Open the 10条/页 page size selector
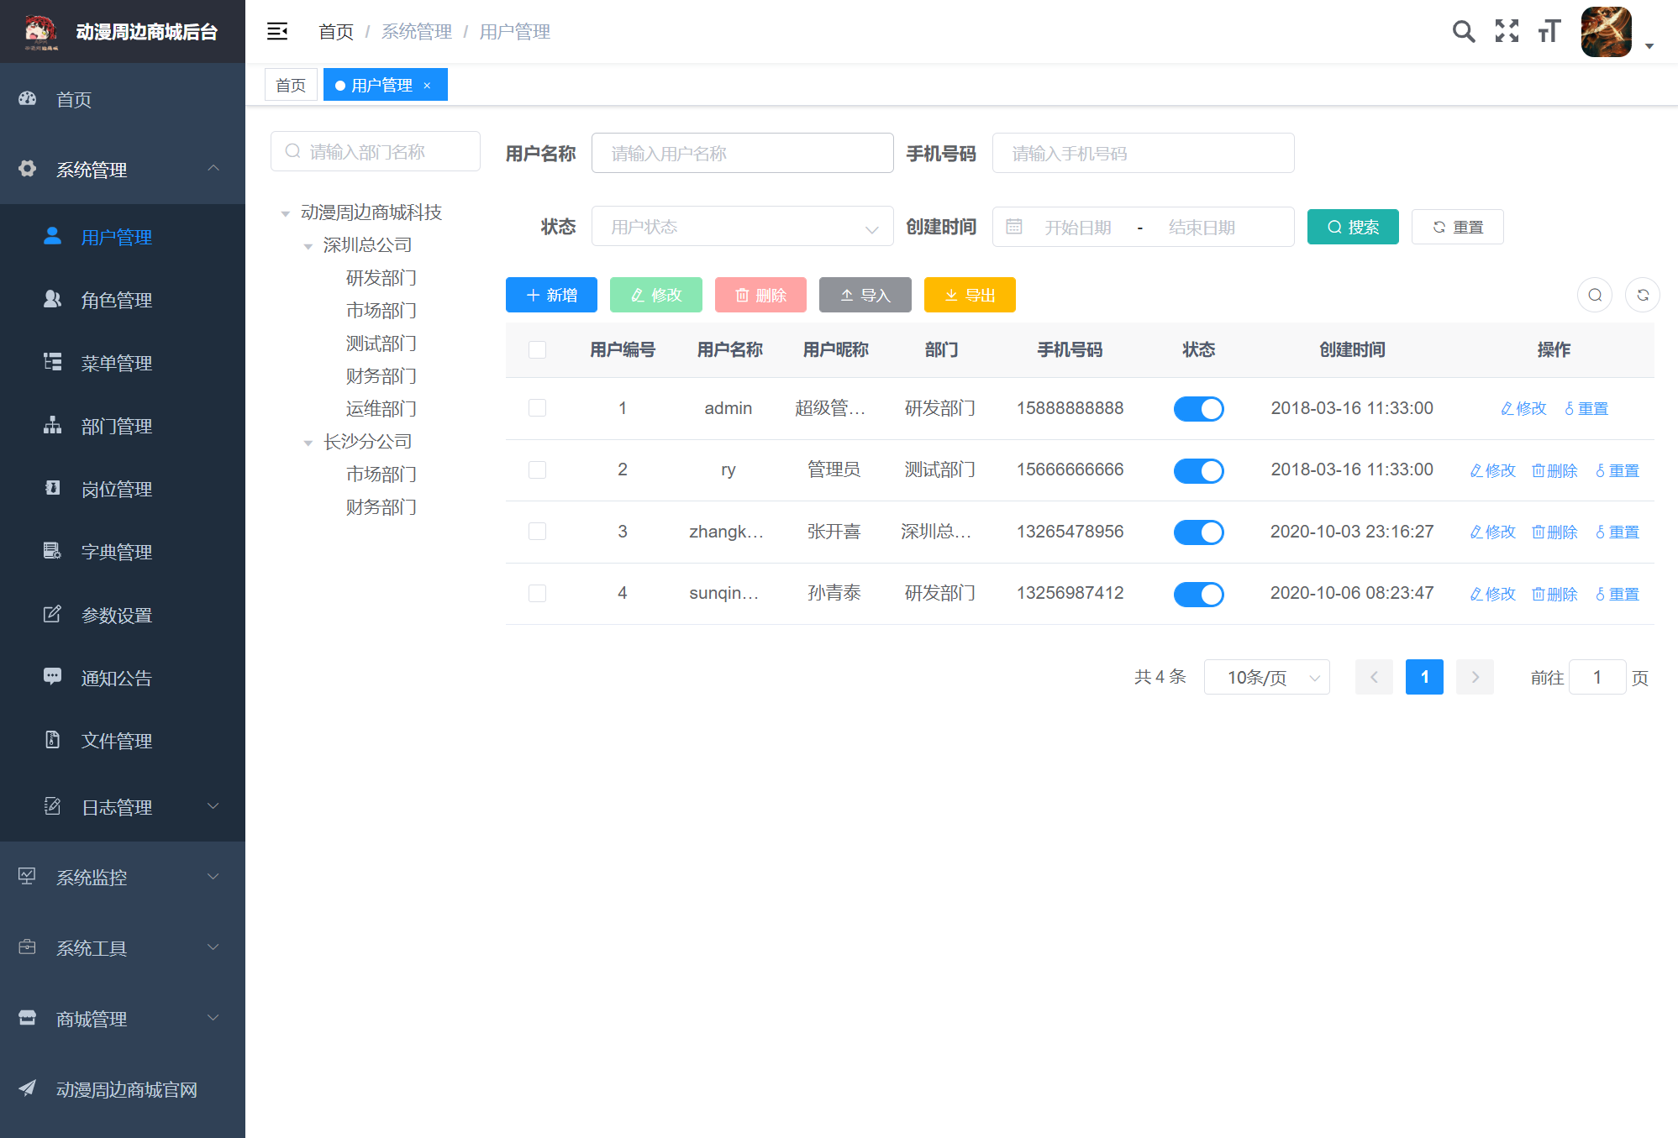This screenshot has height=1138, width=1678. (x=1266, y=678)
